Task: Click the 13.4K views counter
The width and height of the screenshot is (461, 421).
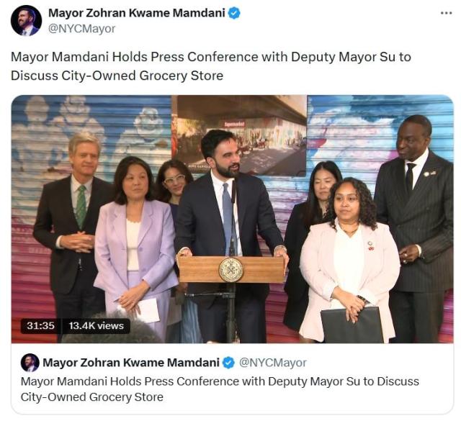Action: tap(96, 325)
